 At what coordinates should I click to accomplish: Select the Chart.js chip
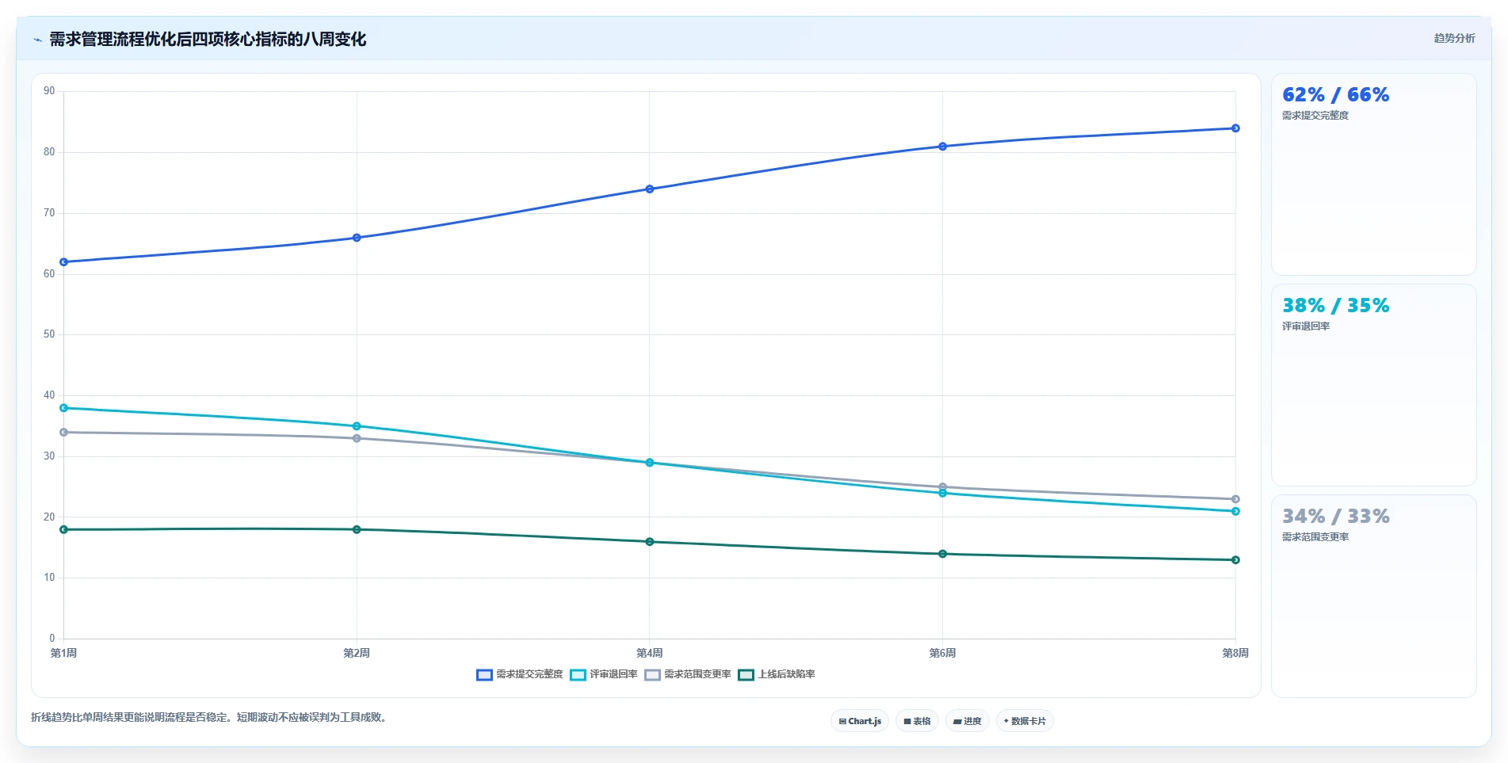860,721
